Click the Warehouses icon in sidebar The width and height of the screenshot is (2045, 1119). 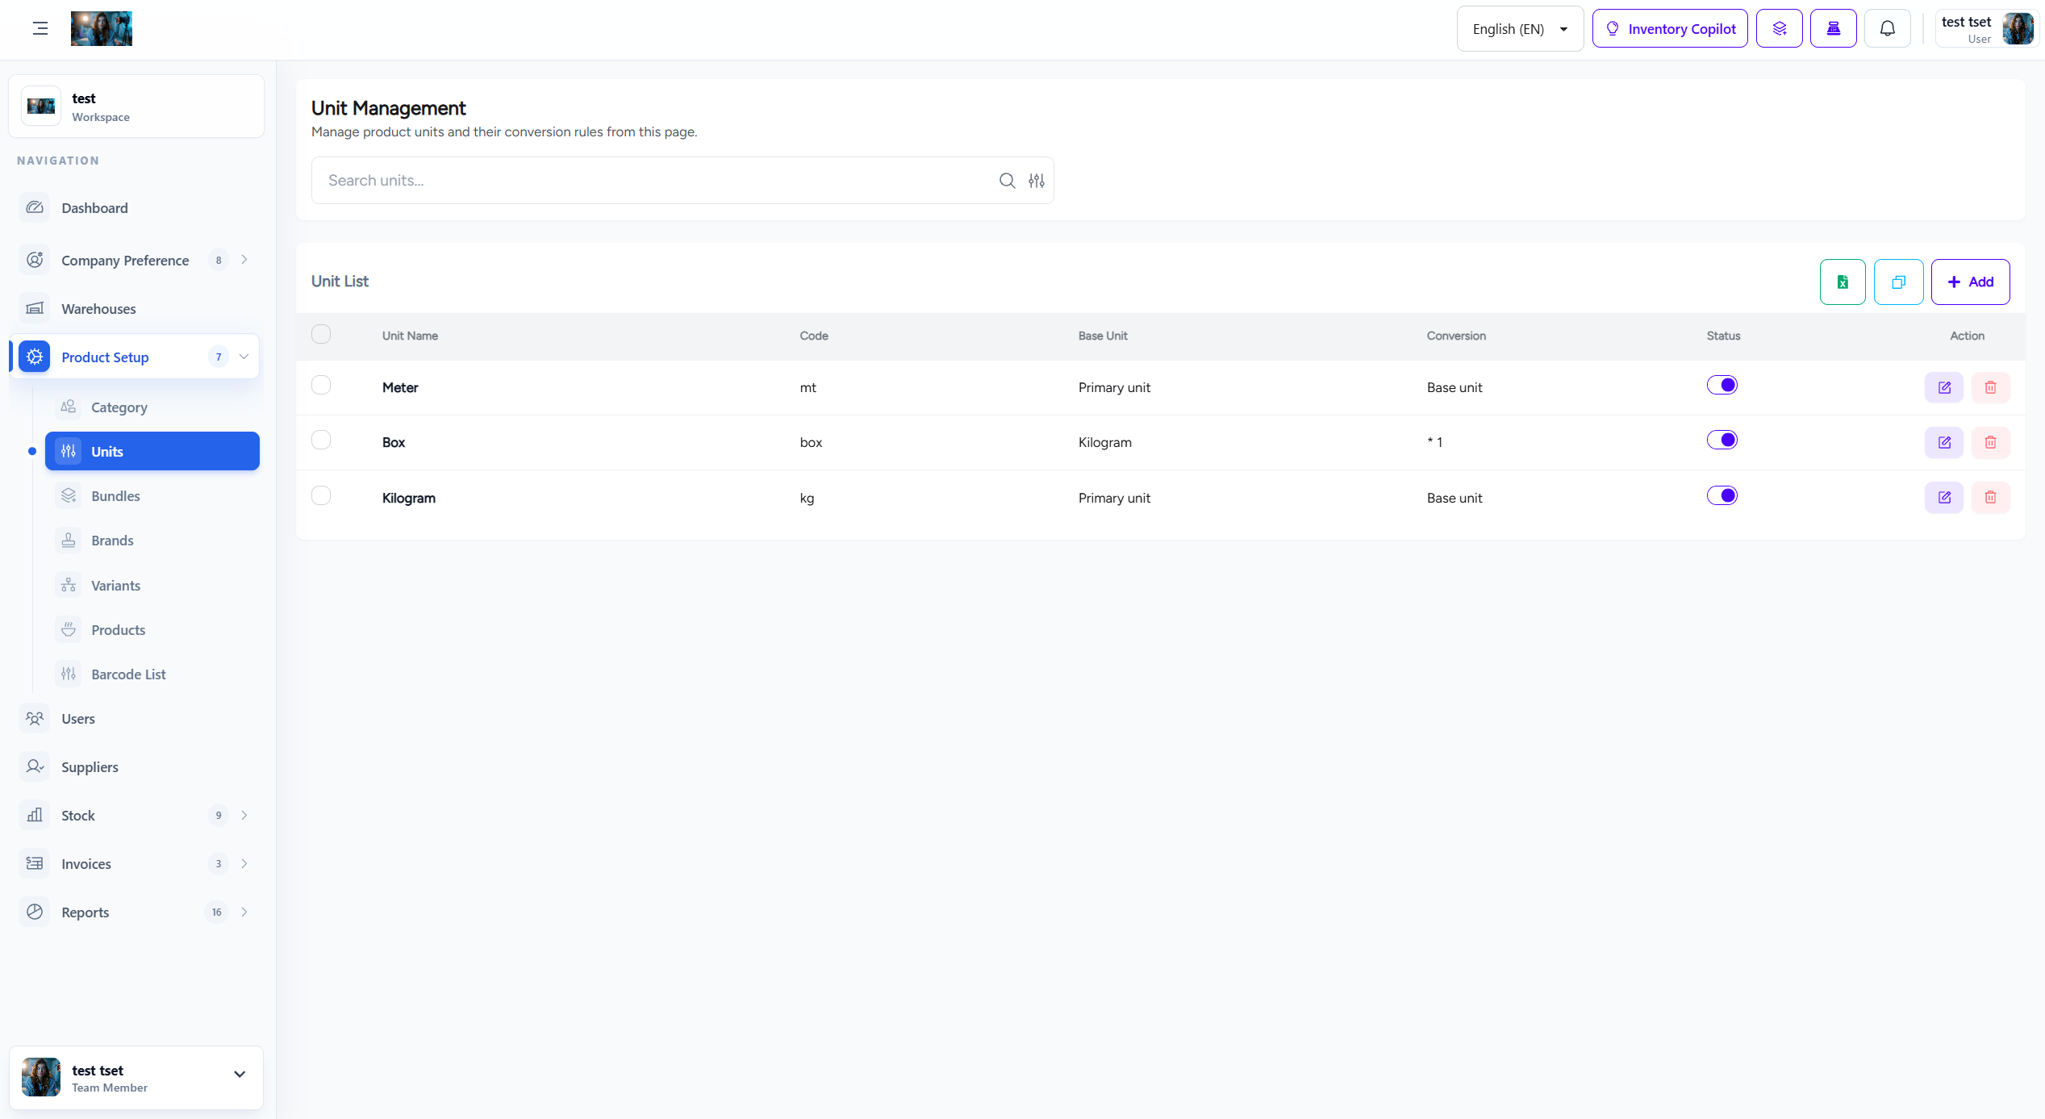pos(35,308)
